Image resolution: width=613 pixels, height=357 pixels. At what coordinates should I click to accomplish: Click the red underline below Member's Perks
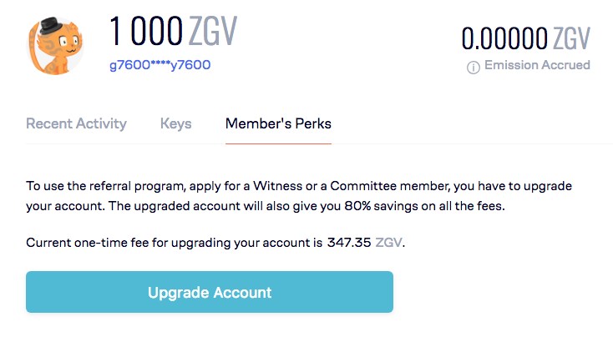[278, 143]
